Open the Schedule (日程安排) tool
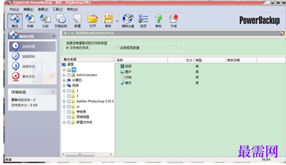Screen dimensions: 286x165 click(61, 21)
